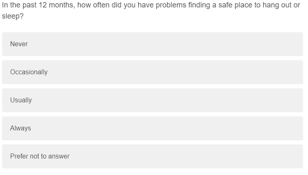Screen dimensions: 308x175
Task: Select the "Never" answer option
Action: click(152, 44)
